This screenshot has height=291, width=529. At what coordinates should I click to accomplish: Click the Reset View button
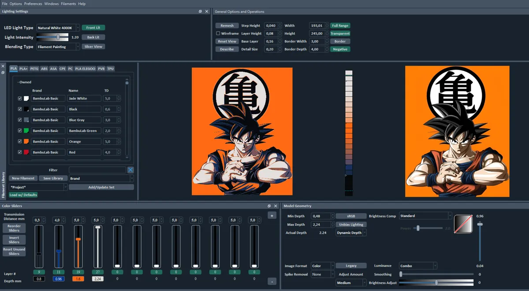(x=227, y=41)
